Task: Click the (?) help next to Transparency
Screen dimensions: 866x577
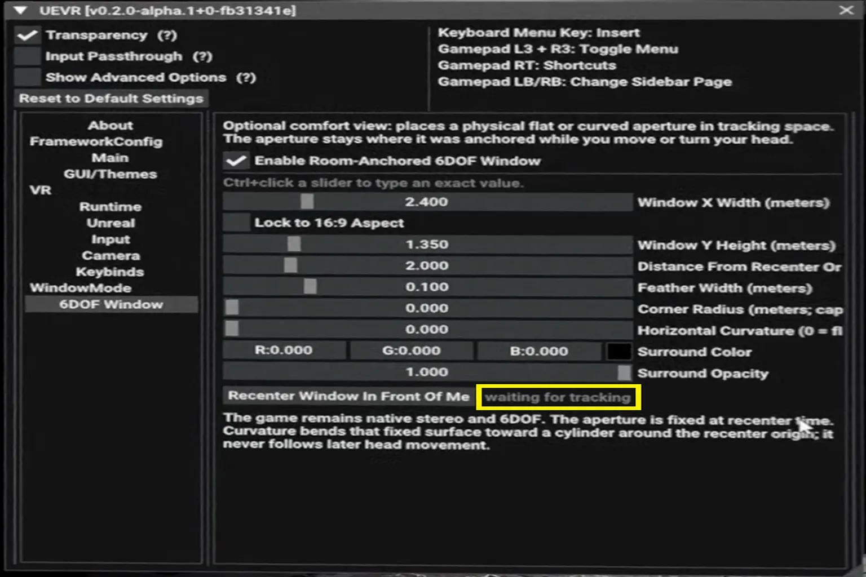Action: tap(167, 35)
